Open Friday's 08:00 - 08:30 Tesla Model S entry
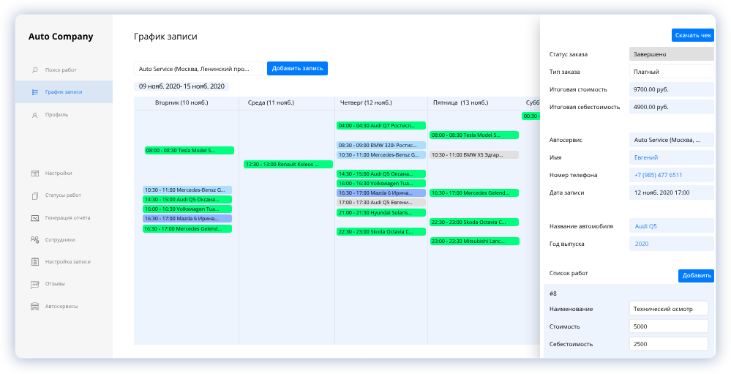 [474, 135]
